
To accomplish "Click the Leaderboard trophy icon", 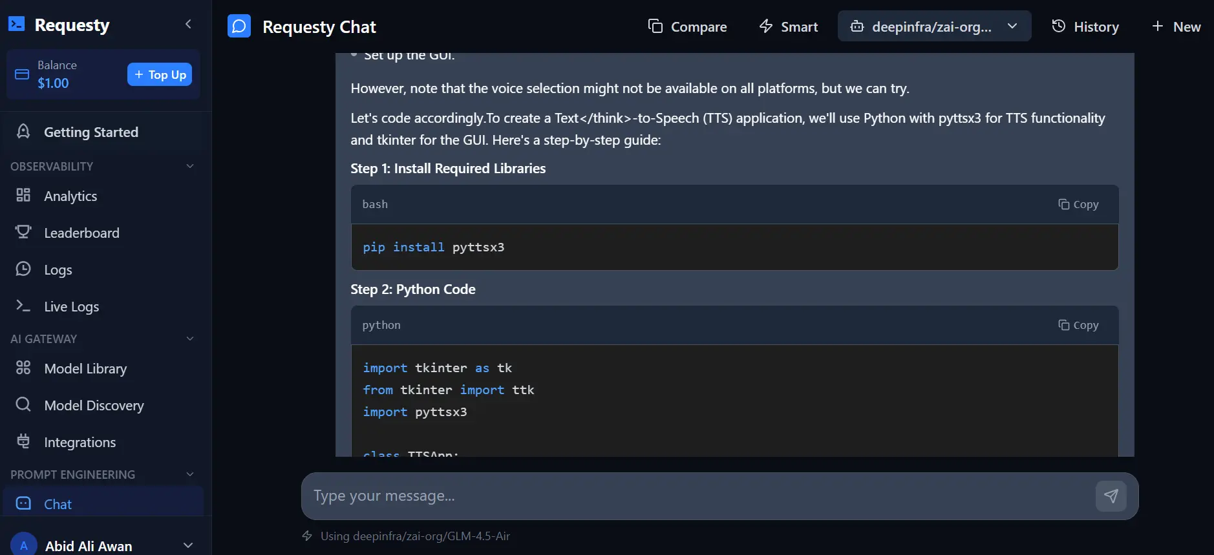I will [23, 232].
